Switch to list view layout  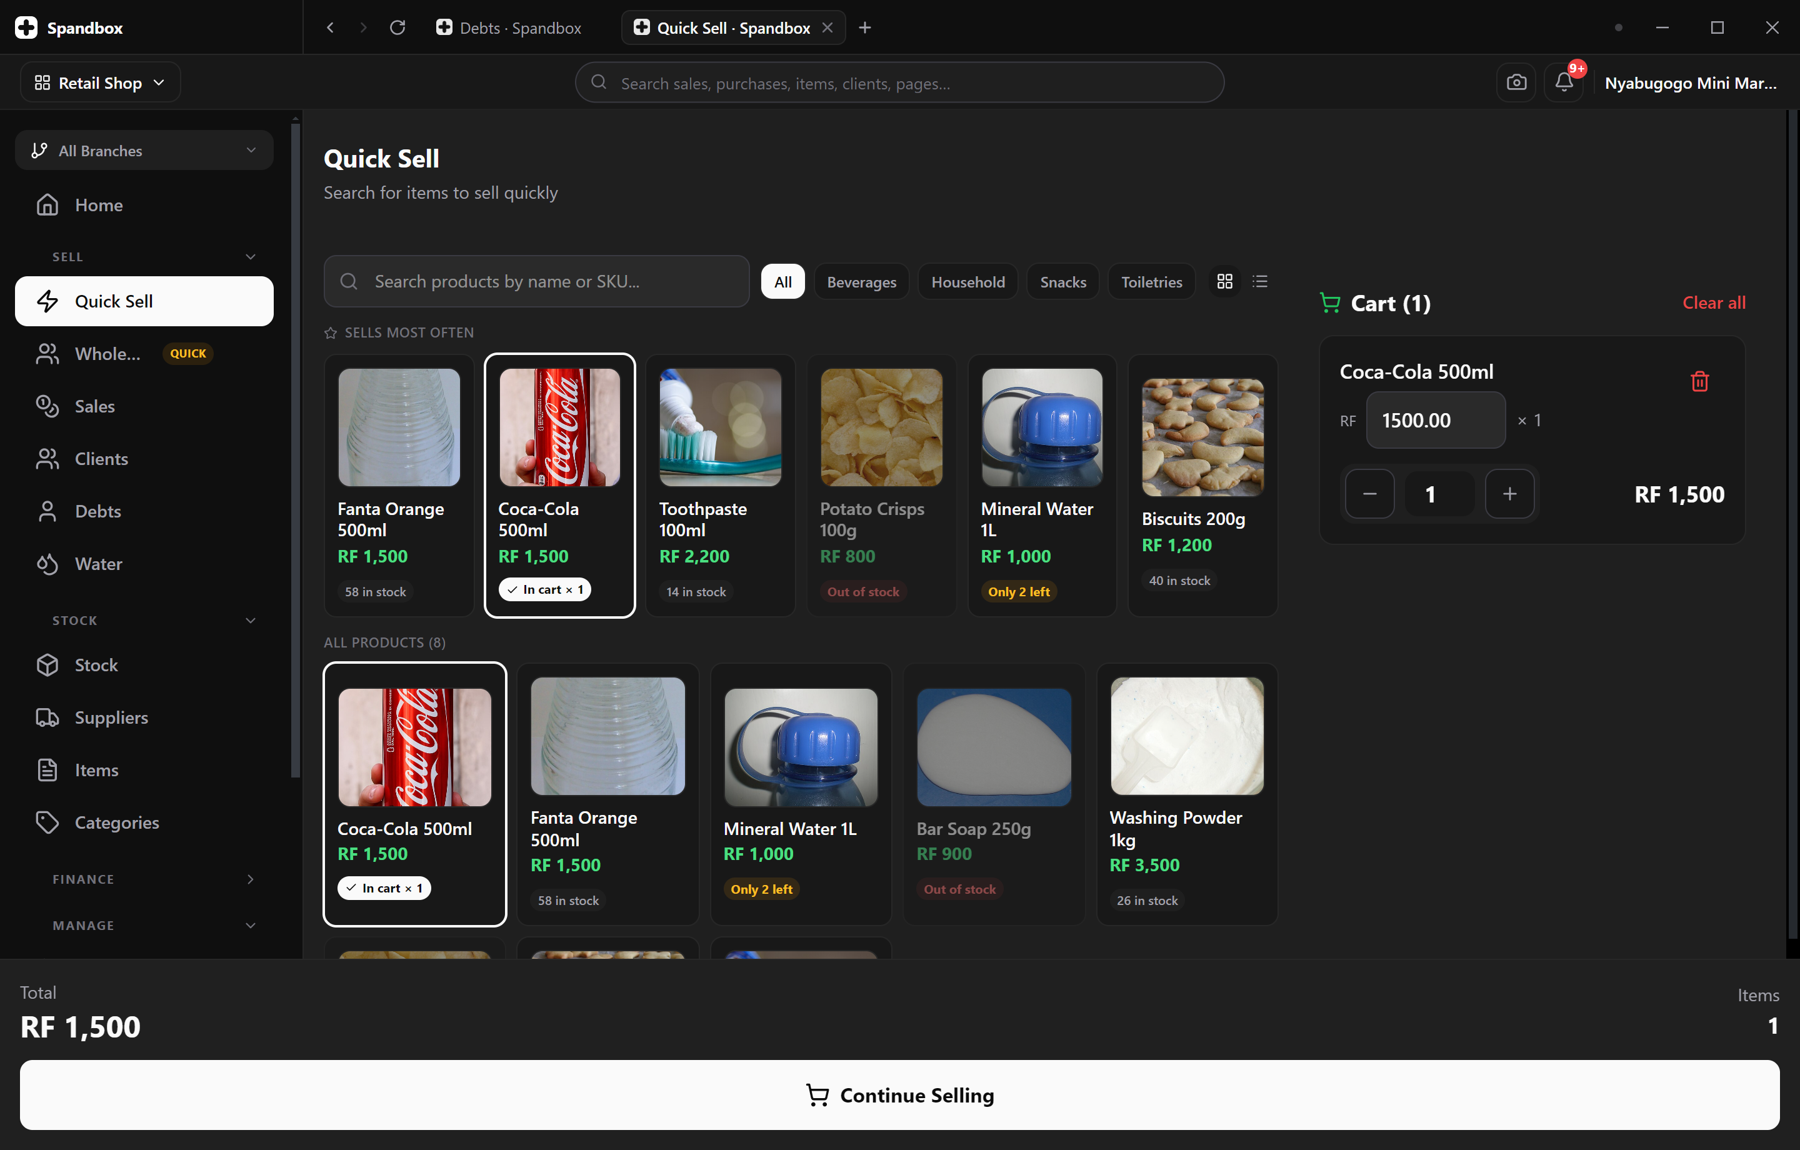tap(1260, 282)
